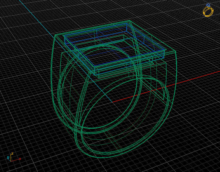Click the yellow ring icon in the viewport corner
The image size is (220, 172).
(208, 10)
